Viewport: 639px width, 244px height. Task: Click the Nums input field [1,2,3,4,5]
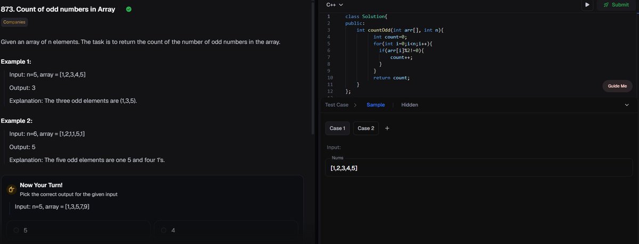tap(479, 167)
